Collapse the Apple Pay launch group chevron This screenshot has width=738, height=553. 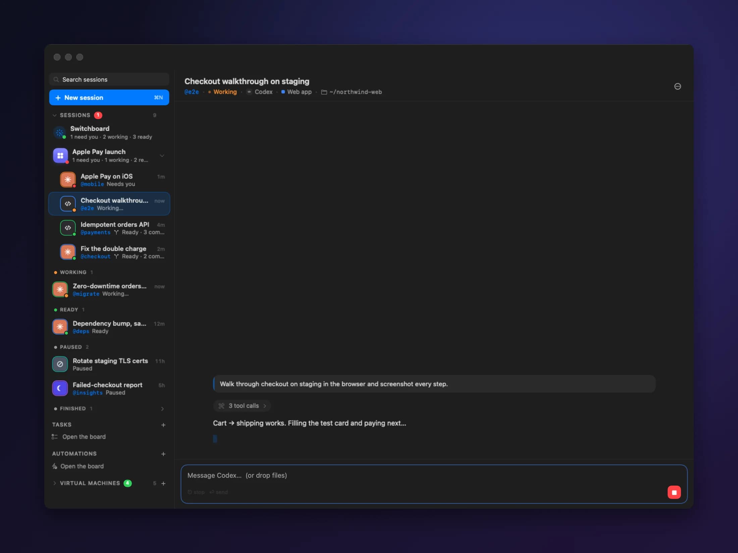click(162, 156)
